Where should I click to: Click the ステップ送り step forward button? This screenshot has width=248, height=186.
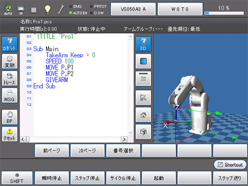pos(230,178)
